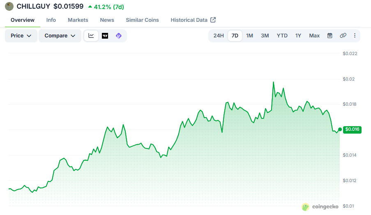Image resolution: width=371 pixels, height=215 pixels.
Task: Click the $0.012 axis label
Action: pos(350,180)
